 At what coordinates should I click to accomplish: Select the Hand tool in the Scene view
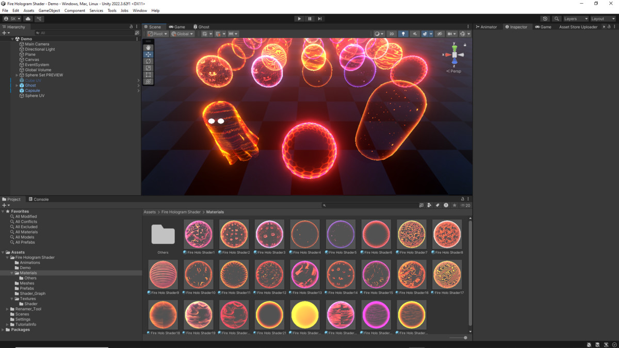(x=148, y=47)
